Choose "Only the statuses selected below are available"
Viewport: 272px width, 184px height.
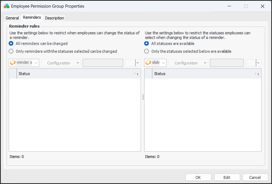147,51
